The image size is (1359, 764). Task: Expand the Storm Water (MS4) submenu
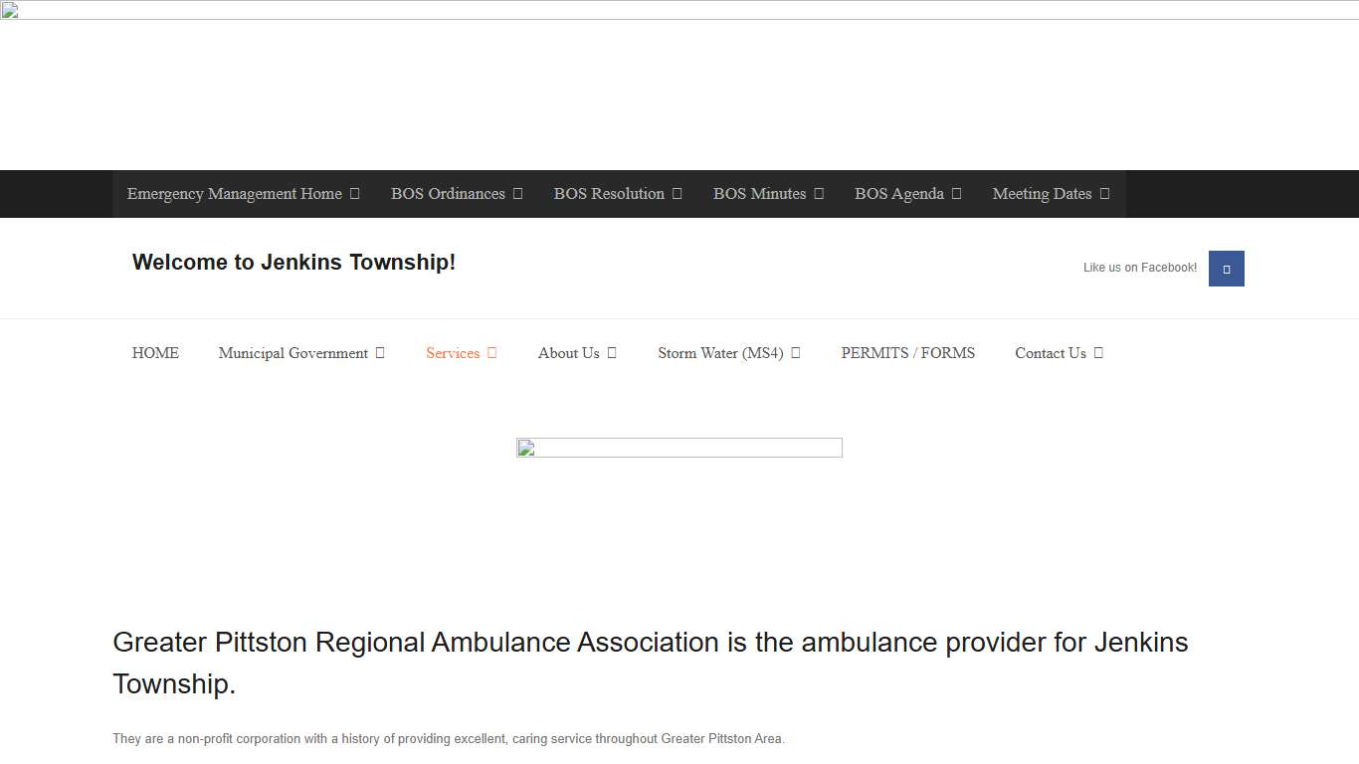click(x=728, y=353)
